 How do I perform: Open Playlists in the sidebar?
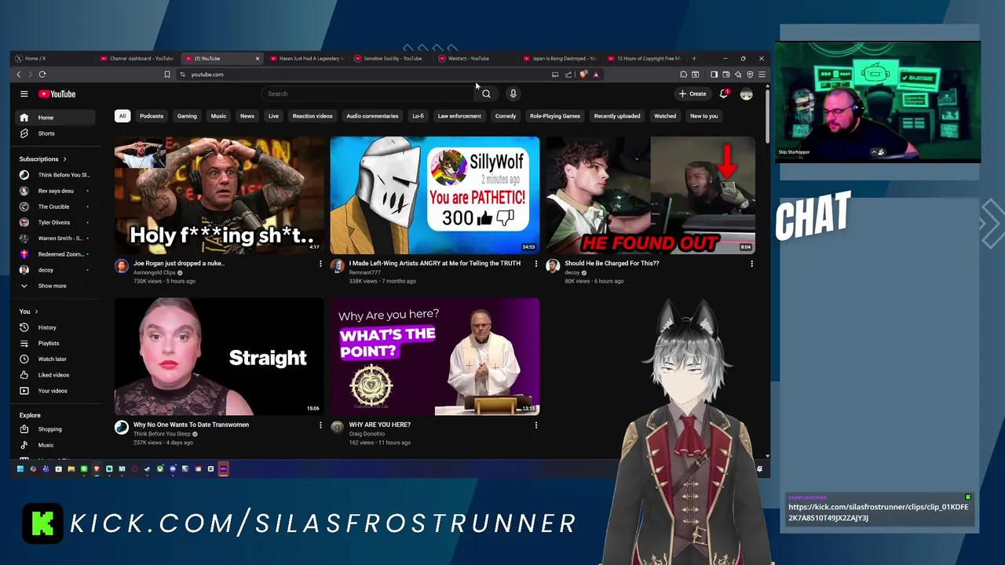[x=55, y=343]
